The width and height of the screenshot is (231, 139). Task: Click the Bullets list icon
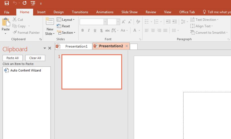click(147, 22)
